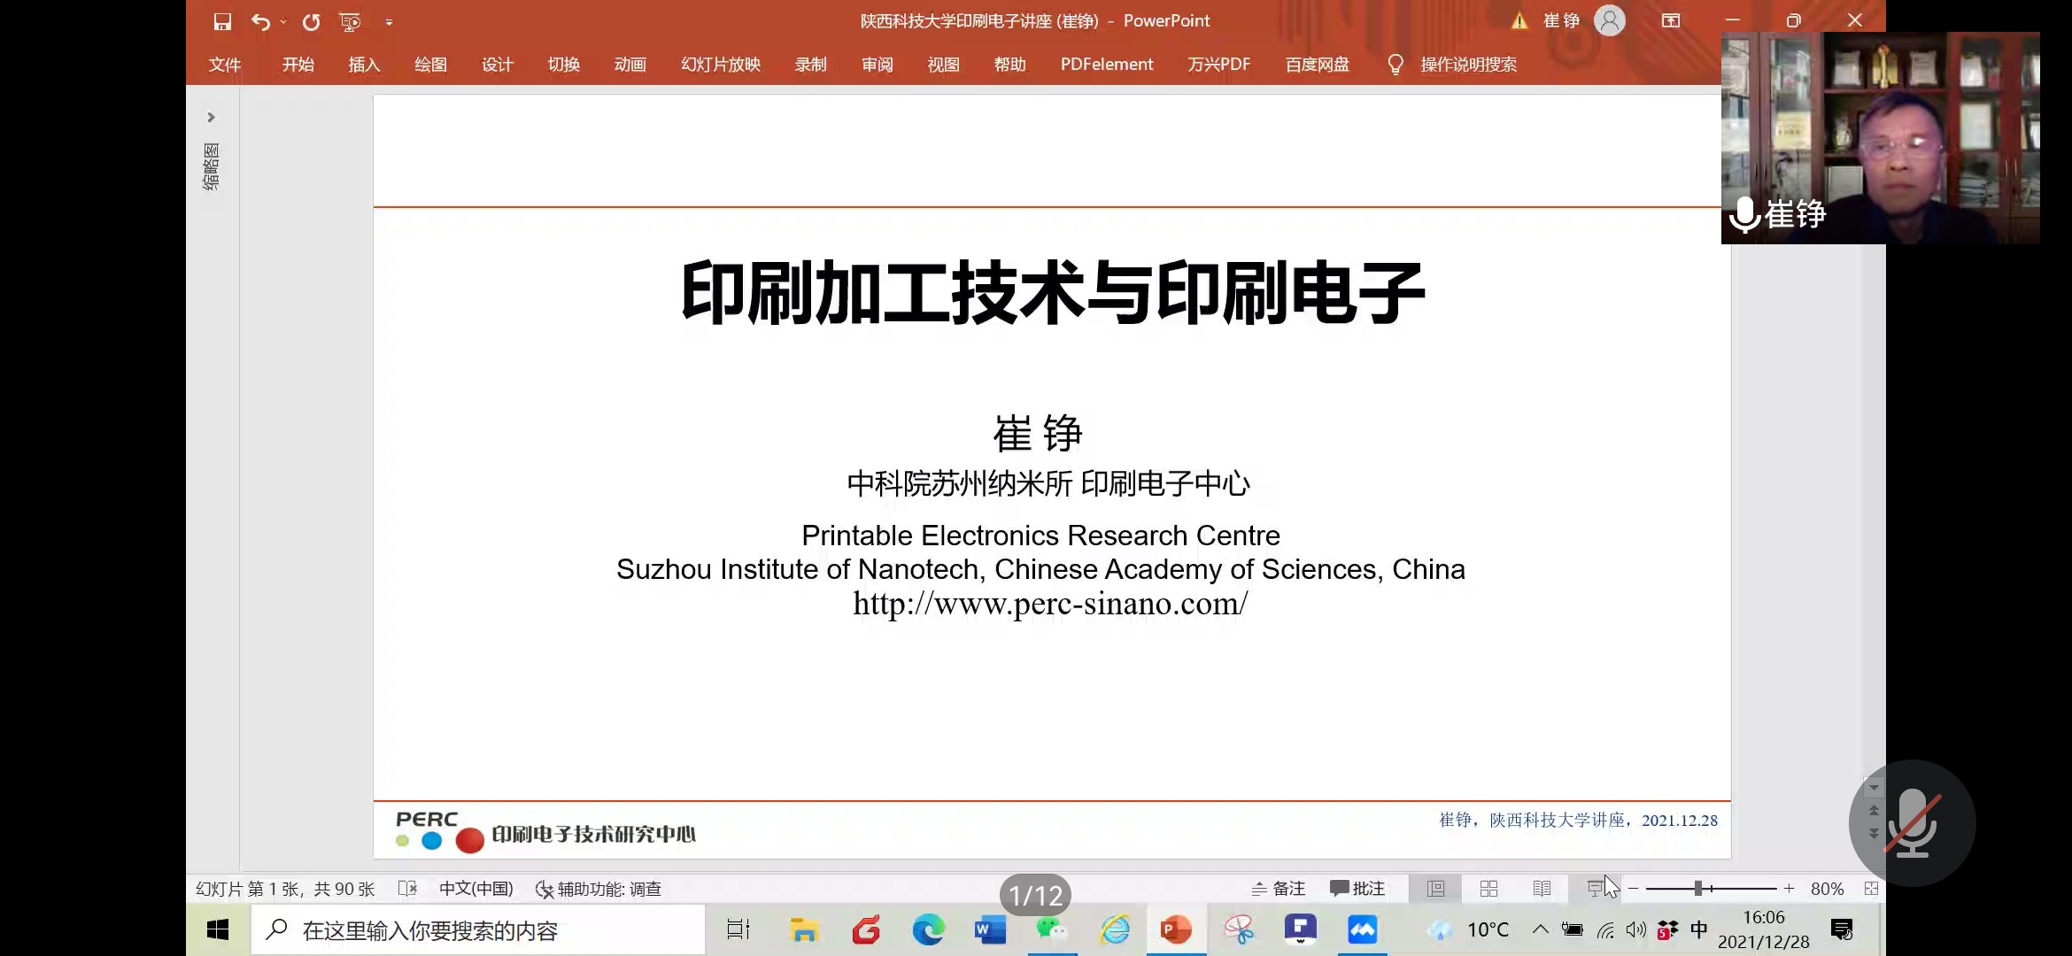Open the 插入 ribbon tab
The height and width of the screenshot is (956, 2072).
coord(364,65)
